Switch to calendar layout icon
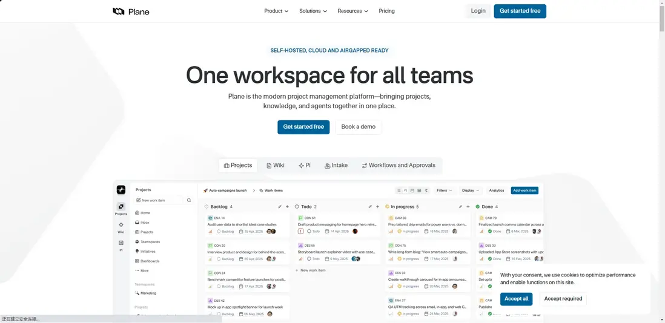The image size is (665, 323). tap(412, 191)
